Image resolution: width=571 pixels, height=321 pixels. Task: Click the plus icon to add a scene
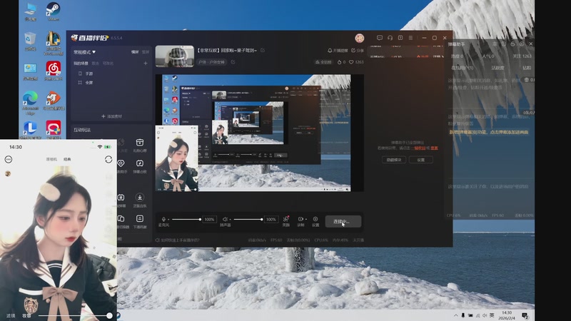pos(146,63)
